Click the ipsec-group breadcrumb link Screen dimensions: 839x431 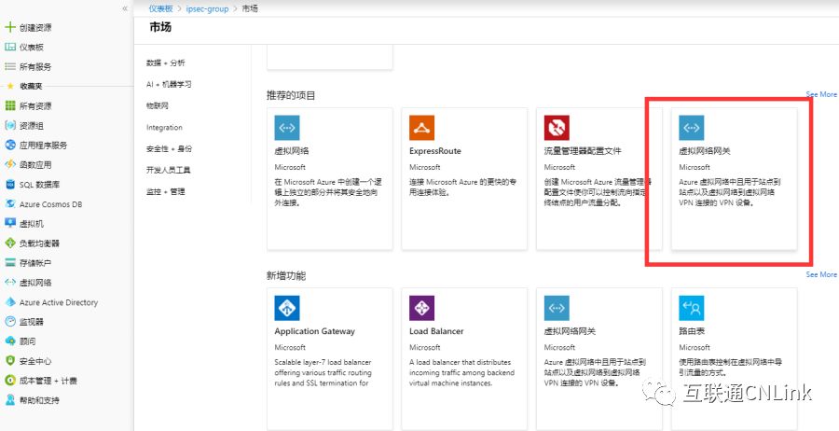(207, 8)
